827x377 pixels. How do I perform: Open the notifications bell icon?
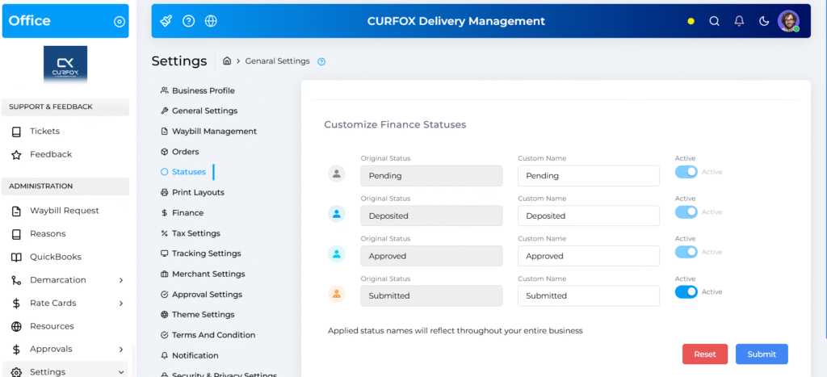click(739, 22)
